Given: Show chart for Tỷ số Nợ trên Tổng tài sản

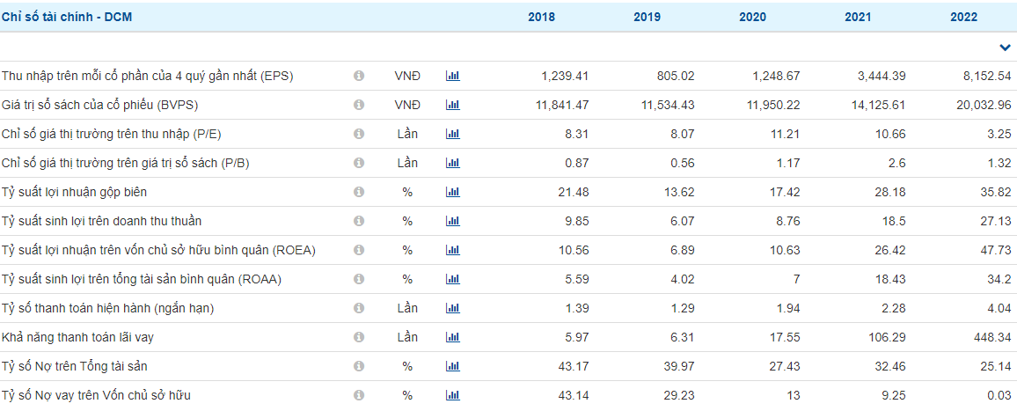Looking at the screenshot, I should click(x=453, y=366).
